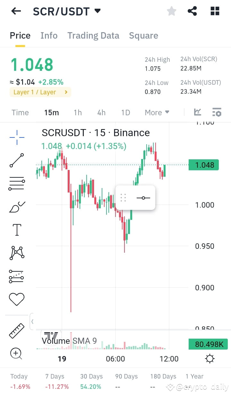Viewport: 231px width, 394px height.
Task: Select the trend line drawing tool
Action: [x=16, y=160]
